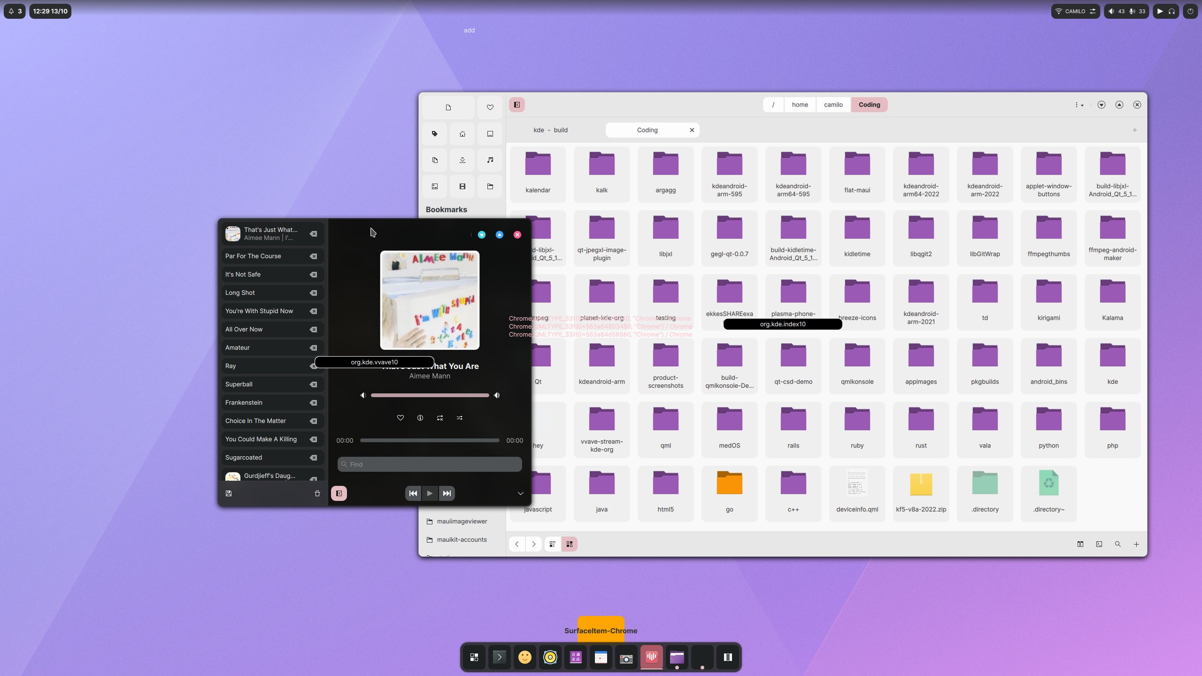Split the file manager view
1202x676 pixels.
(x=1080, y=544)
